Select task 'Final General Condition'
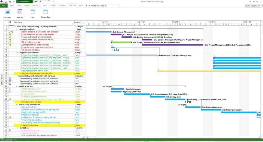Screen dimensions: 263x142 [x=30, y=50]
